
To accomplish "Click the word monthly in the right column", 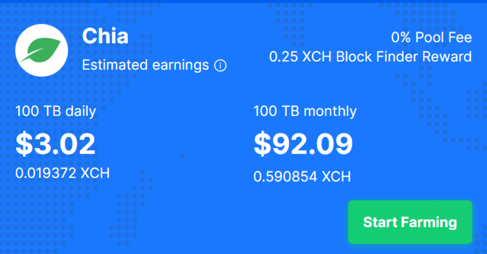I will pyautogui.click(x=331, y=111).
